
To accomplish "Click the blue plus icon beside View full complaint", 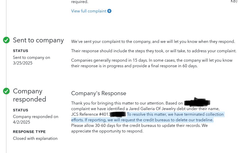I will pyautogui.click(x=109, y=11).
